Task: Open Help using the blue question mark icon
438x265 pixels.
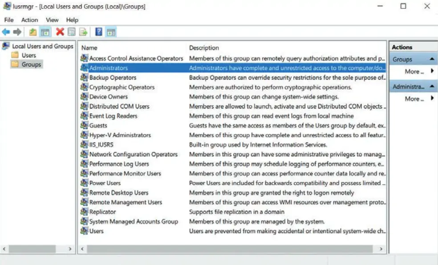Action: (x=99, y=32)
